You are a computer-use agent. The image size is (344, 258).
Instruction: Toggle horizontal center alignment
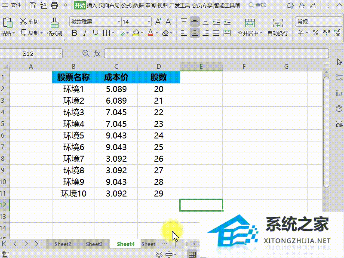(195, 33)
